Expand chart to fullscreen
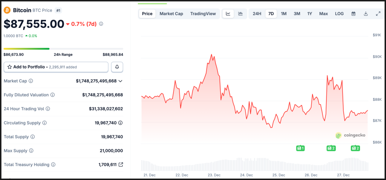 378,14
